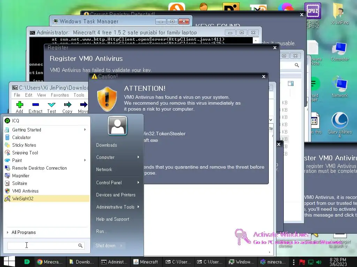Launch Getting Started from Start menu
The width and height of the screenshot is (357, 267).
[x=47, y=130]
